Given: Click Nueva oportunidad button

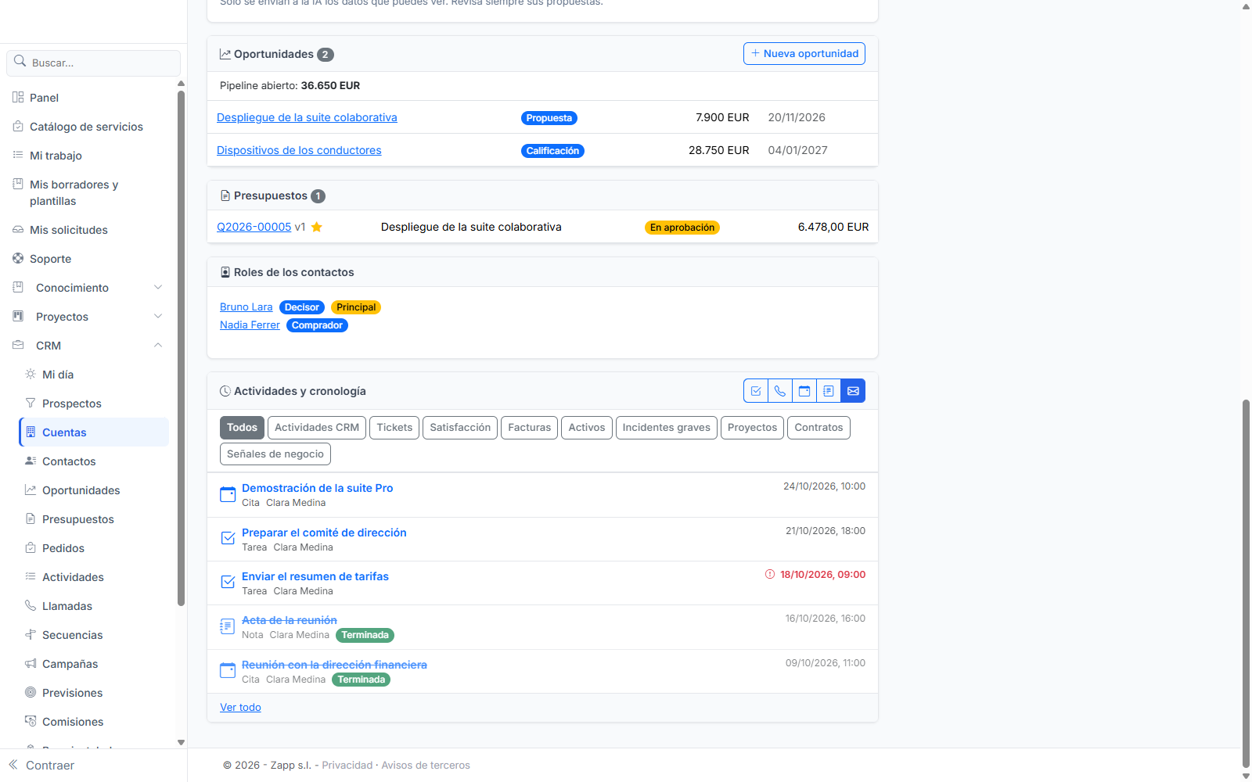Looking at the screenshot, I should pos(804,54).
